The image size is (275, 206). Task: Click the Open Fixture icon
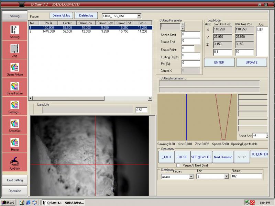(14, 67)
